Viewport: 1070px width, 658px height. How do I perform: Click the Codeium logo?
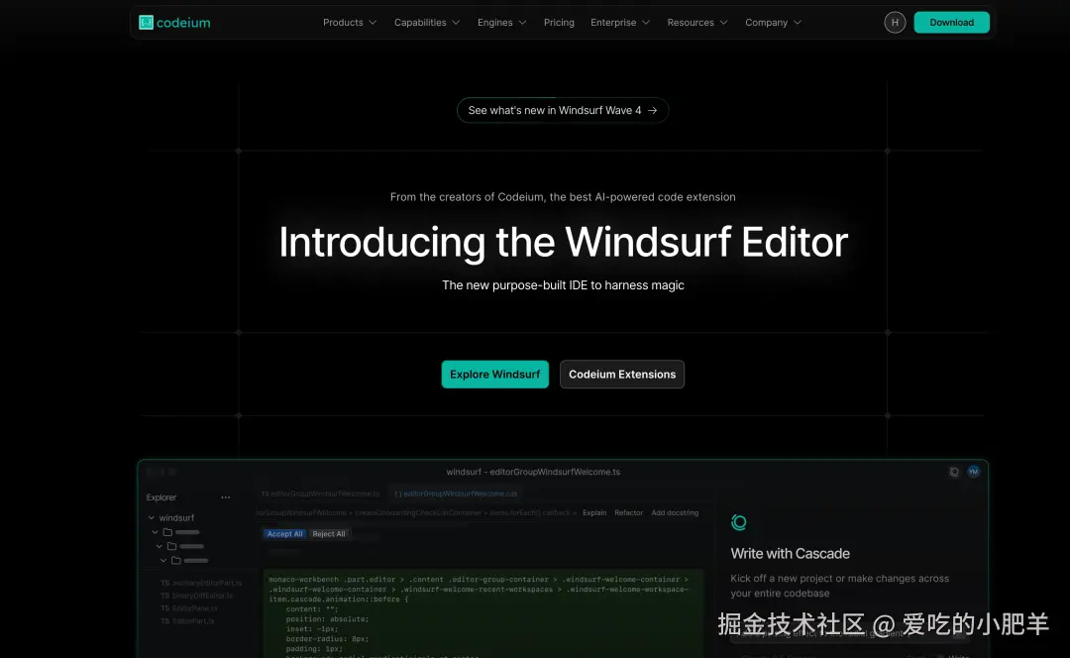(174, 23)
